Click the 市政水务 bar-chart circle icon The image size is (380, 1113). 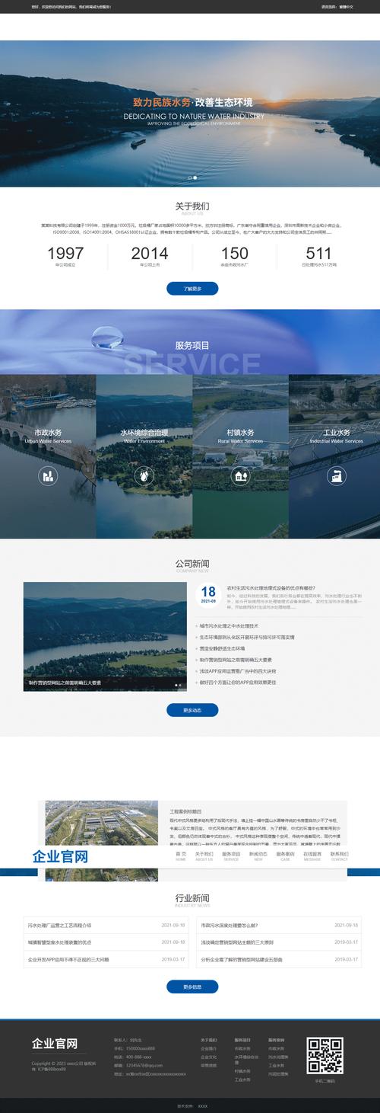click(48, 476)
